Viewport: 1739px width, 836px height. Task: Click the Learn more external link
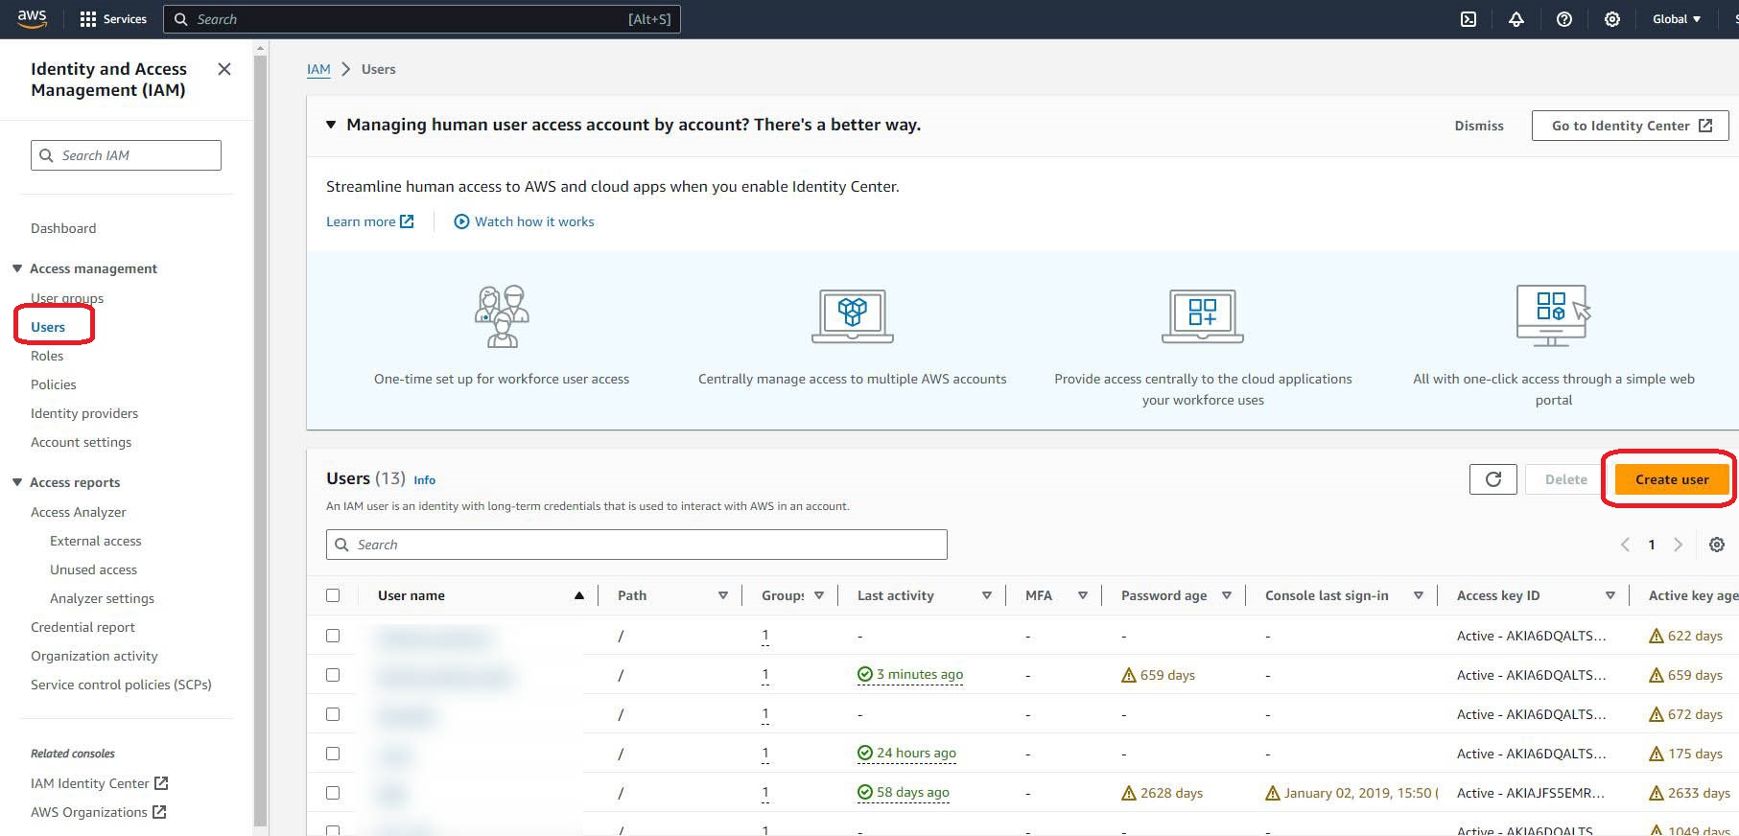coord(369,221)
